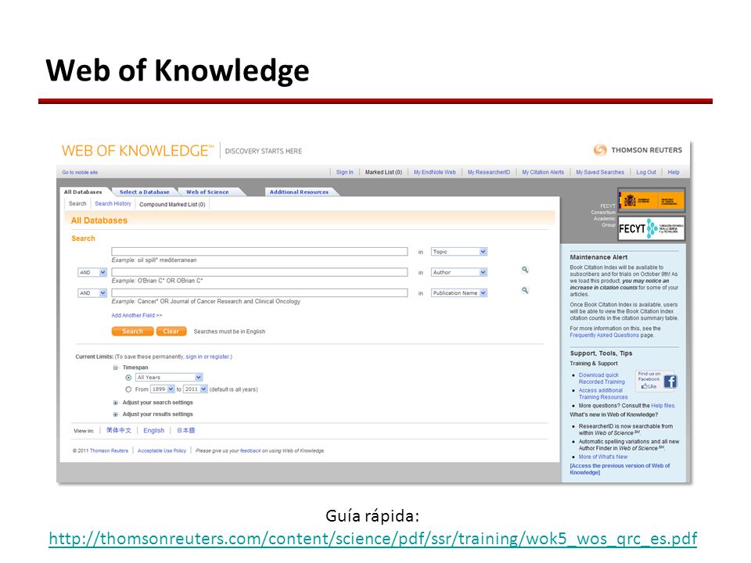This screenshot has width=751, height=563.
Task: Click the author lookup magnifier icon
Action: pyautogui.click(x=525, y=270)
